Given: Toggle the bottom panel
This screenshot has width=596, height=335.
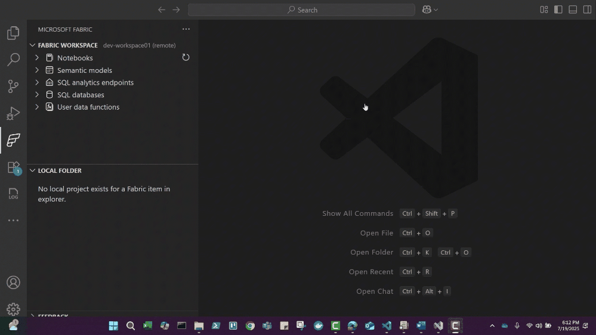Looking at the screenshot, I should 573,10.
